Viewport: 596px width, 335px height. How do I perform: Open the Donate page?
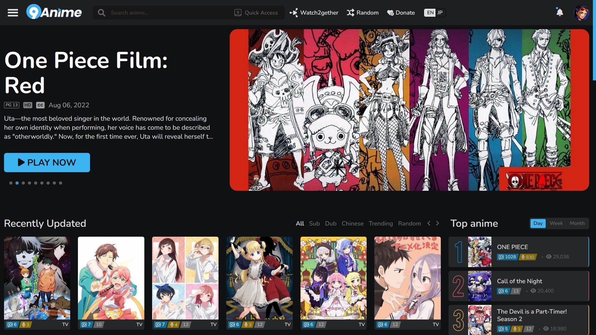(401, 13)
